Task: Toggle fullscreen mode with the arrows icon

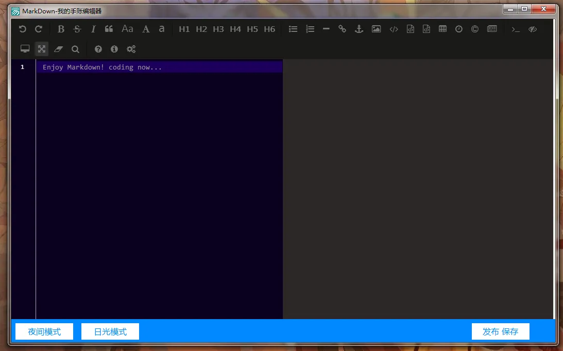Action: (42, 49)
